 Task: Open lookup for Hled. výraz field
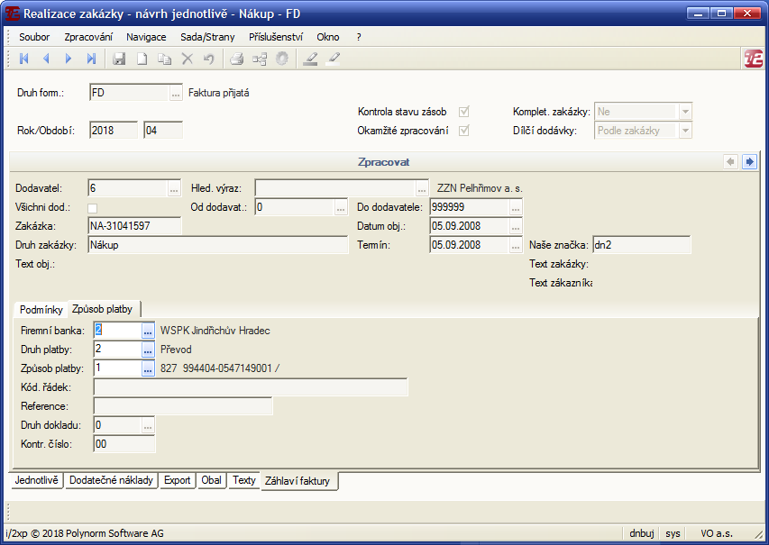click(x=421, y=188)
